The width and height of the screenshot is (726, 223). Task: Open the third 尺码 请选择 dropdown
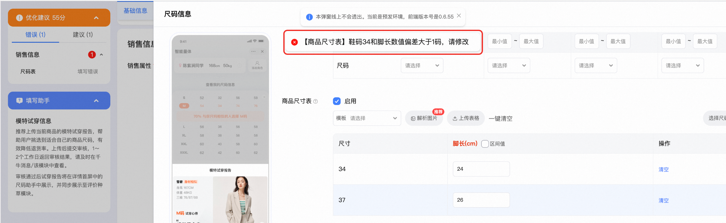tap(596, 66)
